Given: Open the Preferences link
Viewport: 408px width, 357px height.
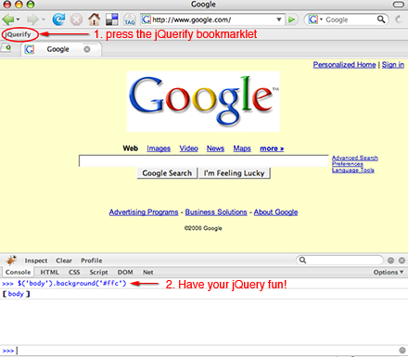Looking at the screenshot, I should click(x=348, y=164).
